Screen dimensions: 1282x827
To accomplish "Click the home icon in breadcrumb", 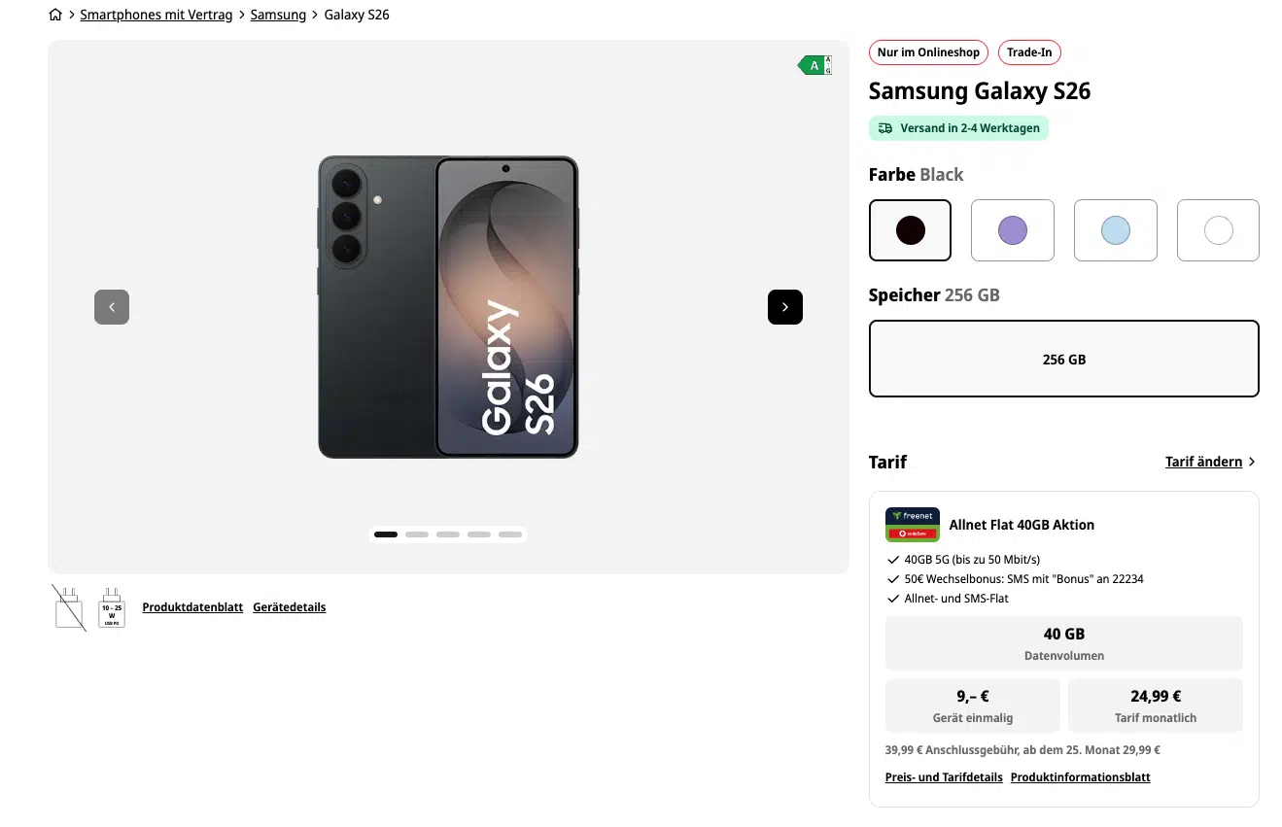I will [x=55, y=15].
